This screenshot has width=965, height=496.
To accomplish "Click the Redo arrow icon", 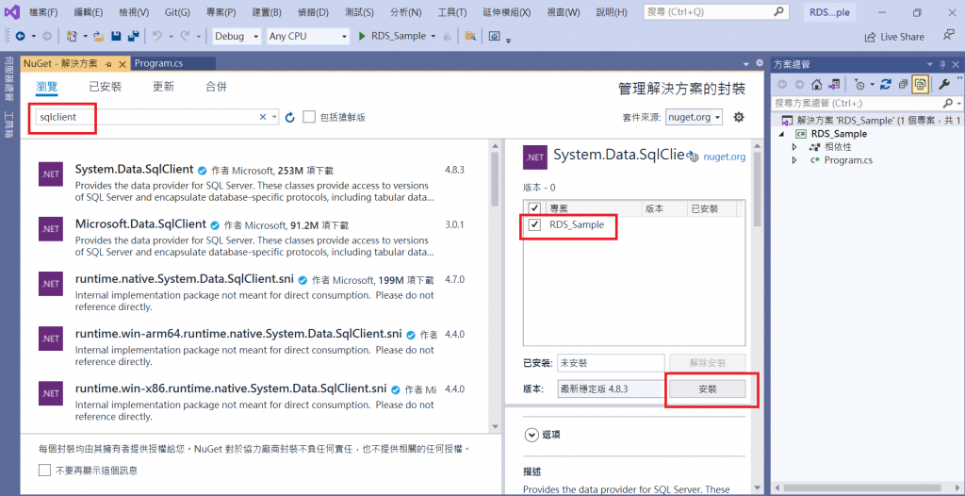I will click(185, 37).
